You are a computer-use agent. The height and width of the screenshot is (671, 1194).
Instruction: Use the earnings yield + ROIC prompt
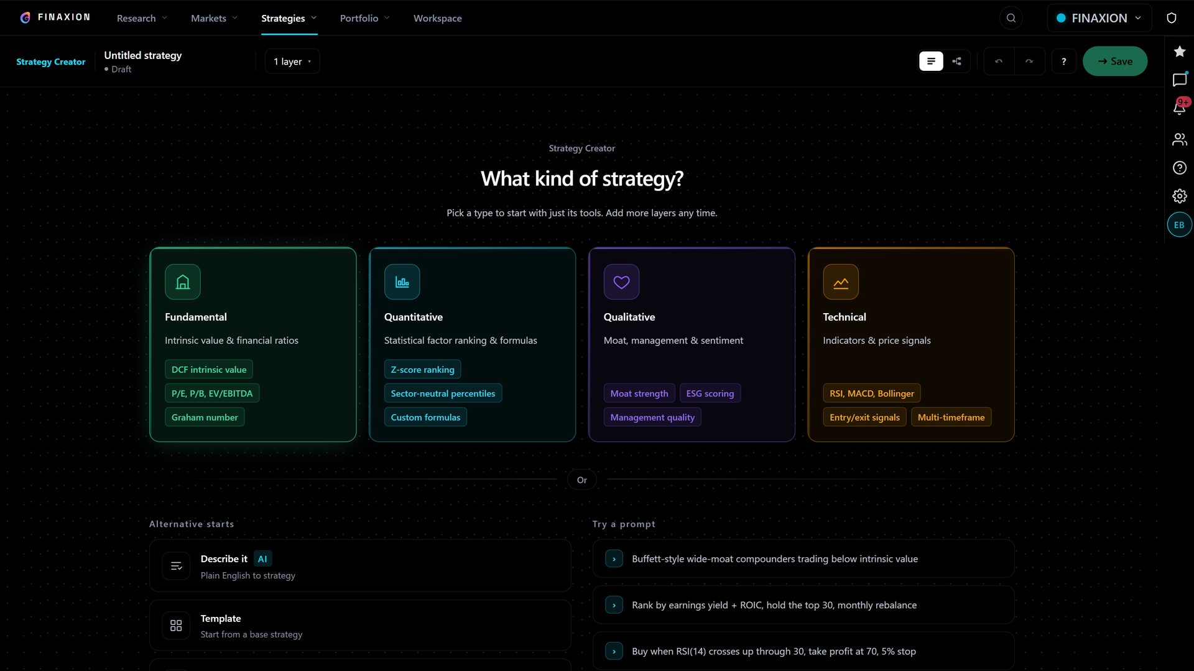pos(803,605)
